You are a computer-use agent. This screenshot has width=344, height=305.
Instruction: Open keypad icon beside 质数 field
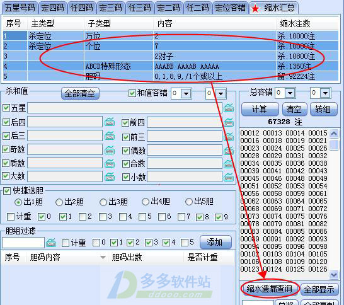(x=110, y=163)
